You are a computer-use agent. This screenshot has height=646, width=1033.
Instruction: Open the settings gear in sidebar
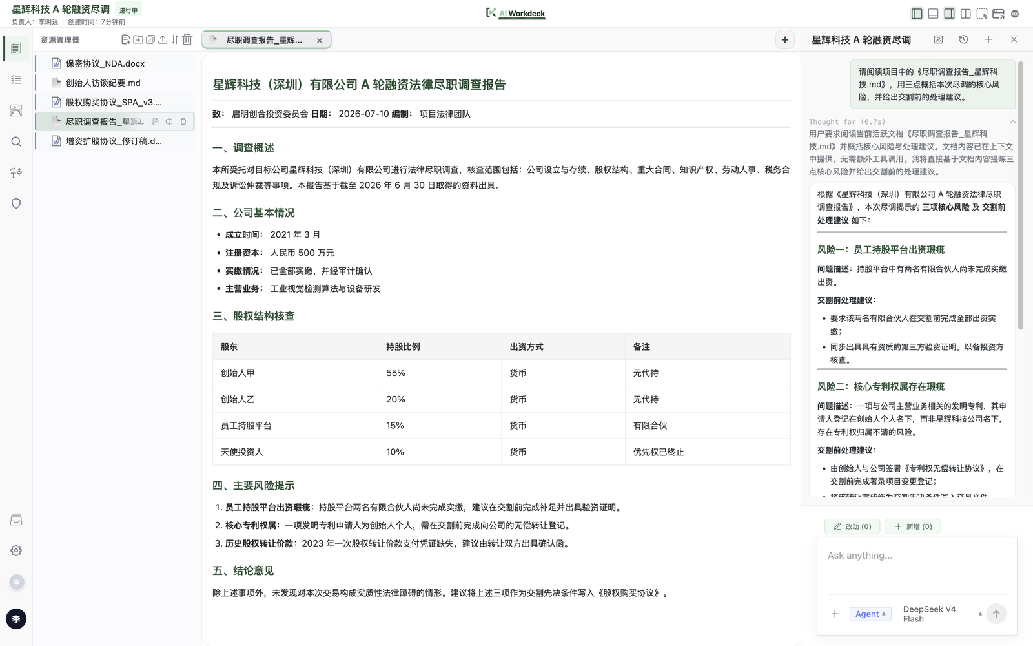16,550
